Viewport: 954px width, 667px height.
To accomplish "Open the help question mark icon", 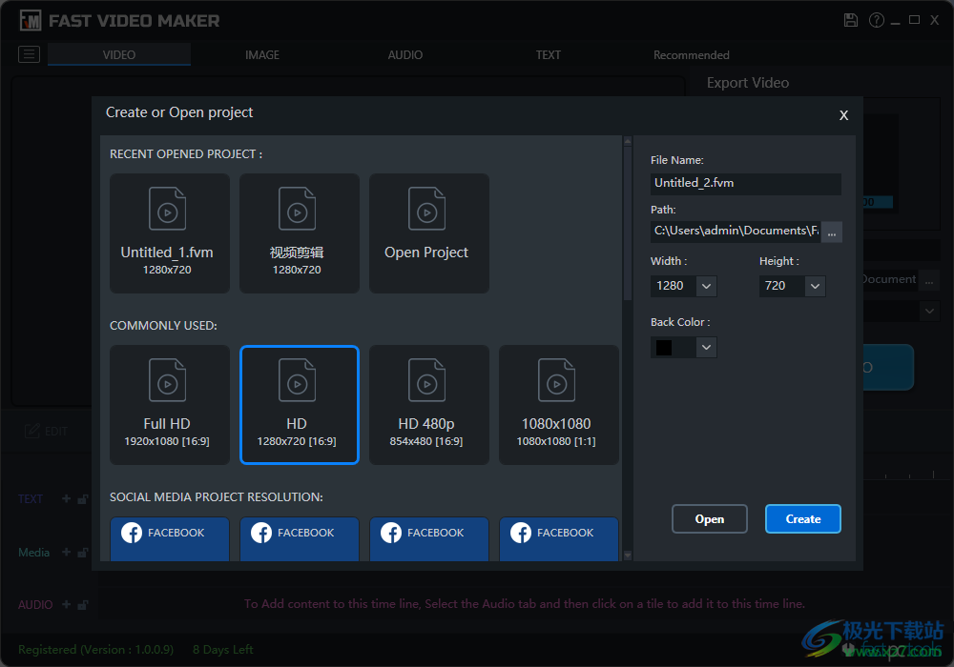I will pos(876,20).
